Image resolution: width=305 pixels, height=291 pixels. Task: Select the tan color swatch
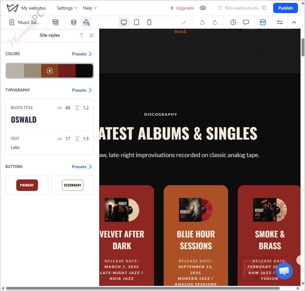coord(33,71)
